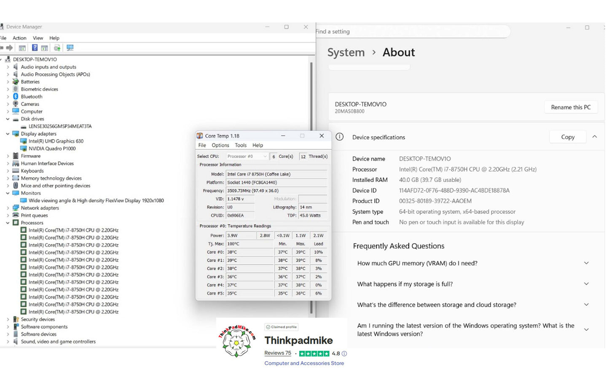Collapse the Processors node
The width and height of the screenshot is (609, 383).
(x=8, y=223)
